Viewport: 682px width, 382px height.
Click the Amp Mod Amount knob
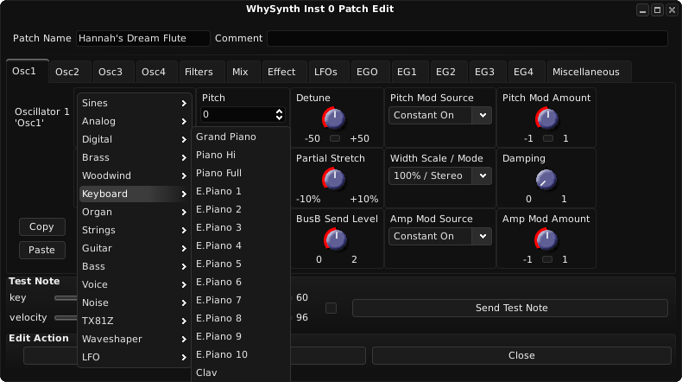(x=546, y=239)
